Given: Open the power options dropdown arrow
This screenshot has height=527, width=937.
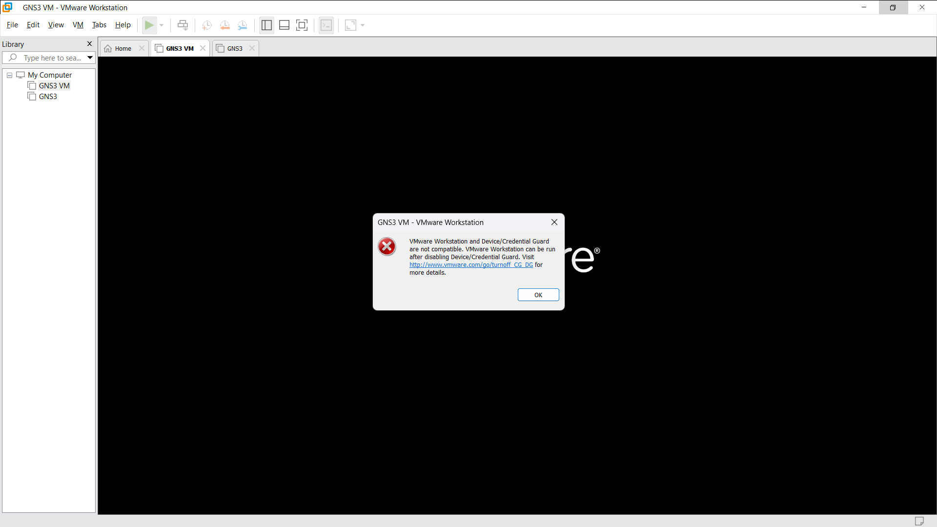Looking at the screenshot, I should click(x=161, y=25).
